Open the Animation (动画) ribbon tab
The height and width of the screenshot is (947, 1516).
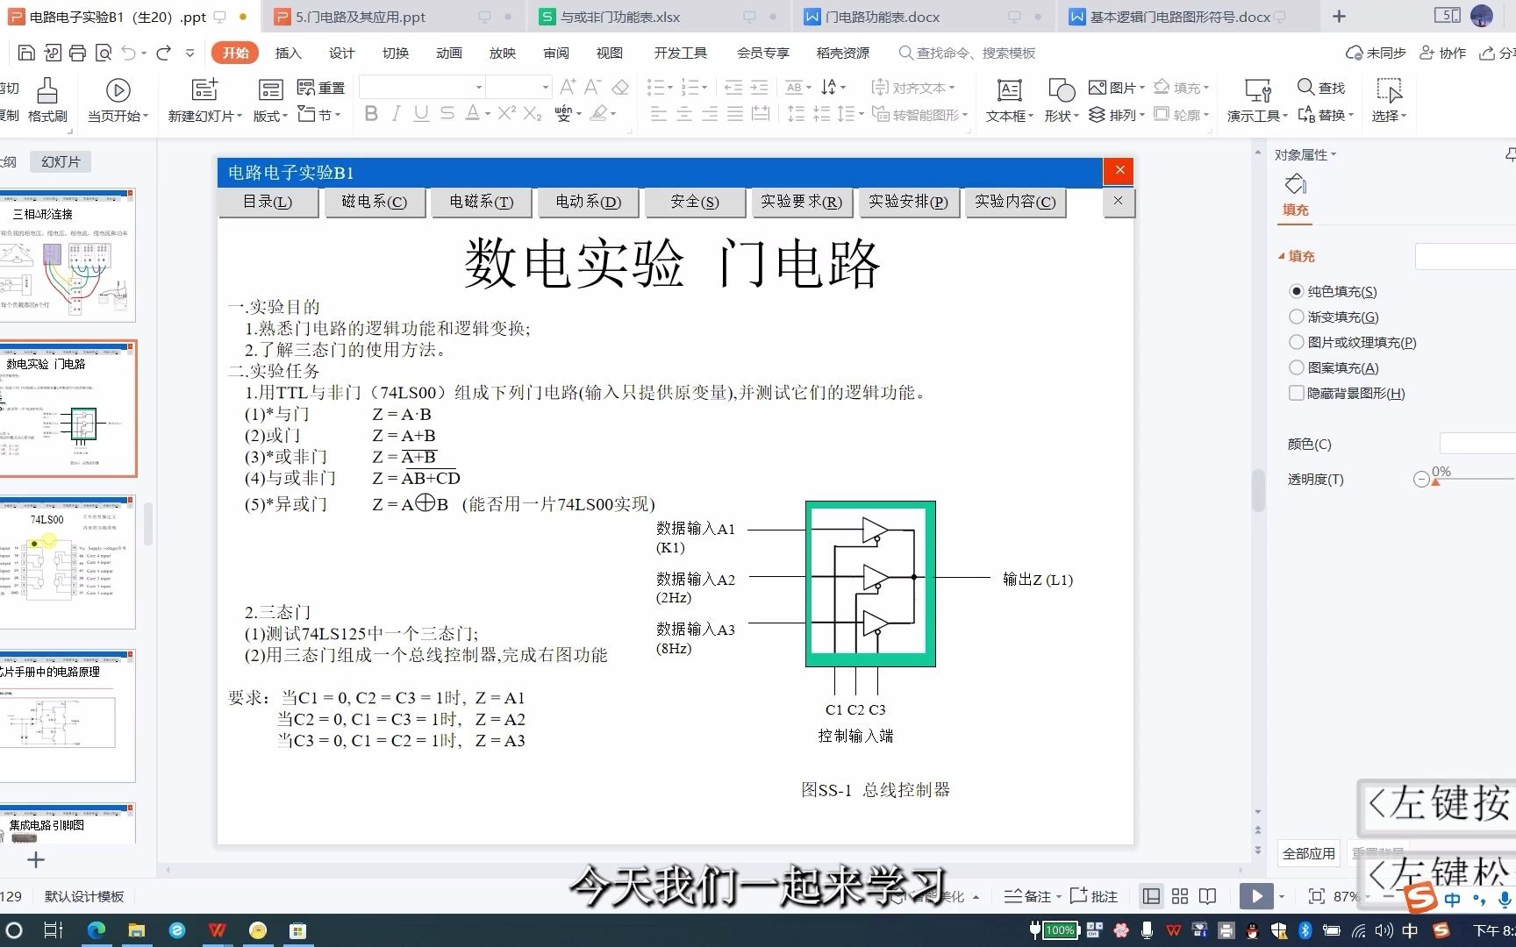[x=448, y=53]
